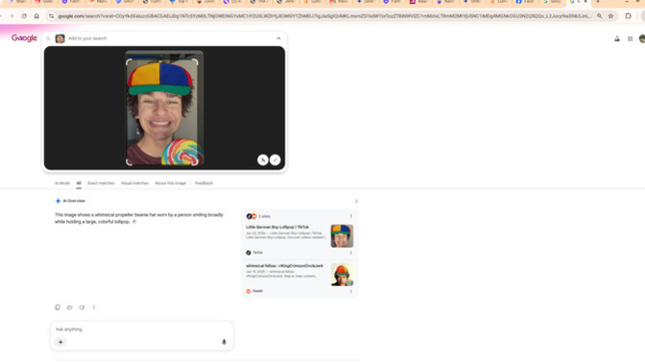Open whimsical fellow Reddit result
645x363 pixels.
(284, 266)
